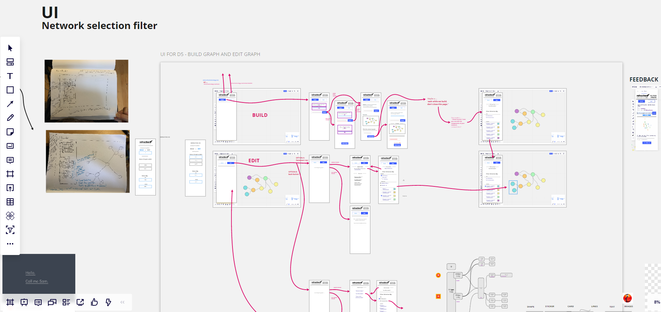The width and height of the screenshot is (661, 312).
Task: Click the 'Hello.' link on dark card
Action: (x=30, y=273)
